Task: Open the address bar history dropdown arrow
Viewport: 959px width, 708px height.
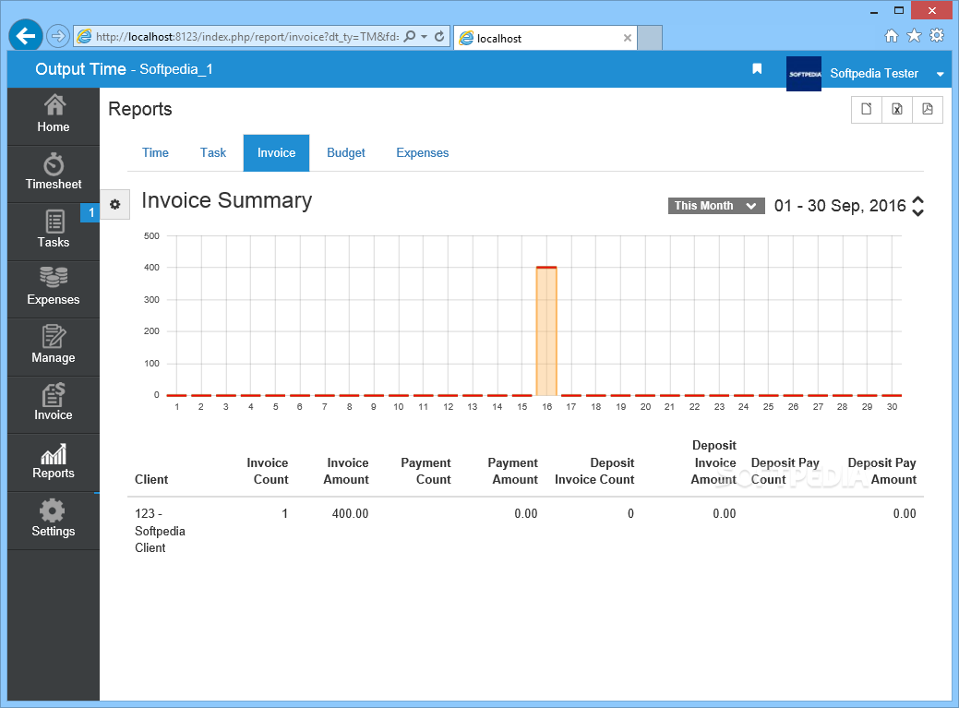Action: point(425,37)
